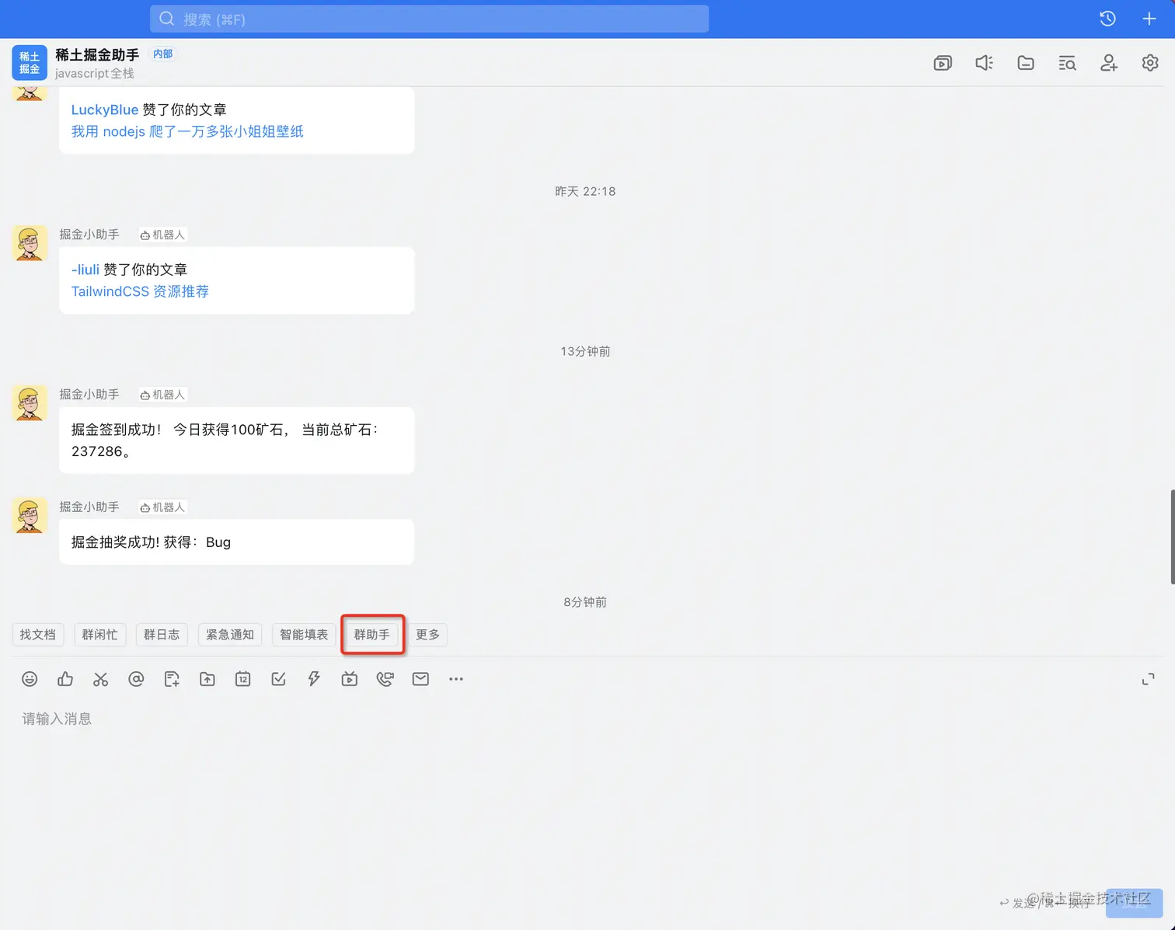Screen dimensions: 1175x930
Task: Click the lightning bolt icon
Action: 314,679
